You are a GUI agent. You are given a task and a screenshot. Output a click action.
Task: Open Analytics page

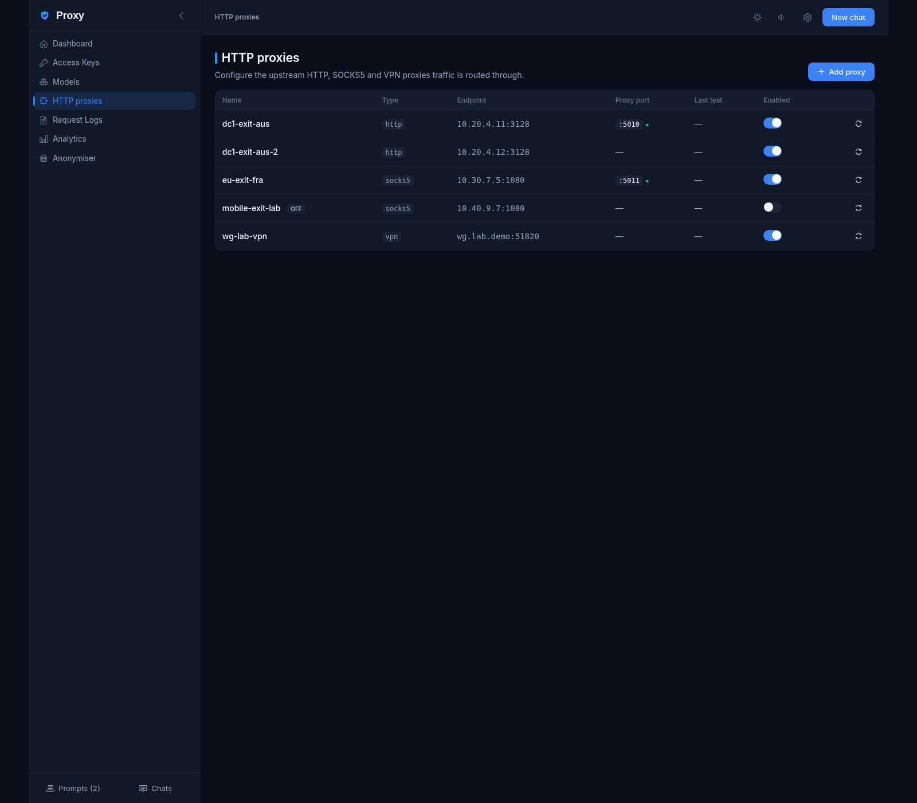[x=114, y=139]
